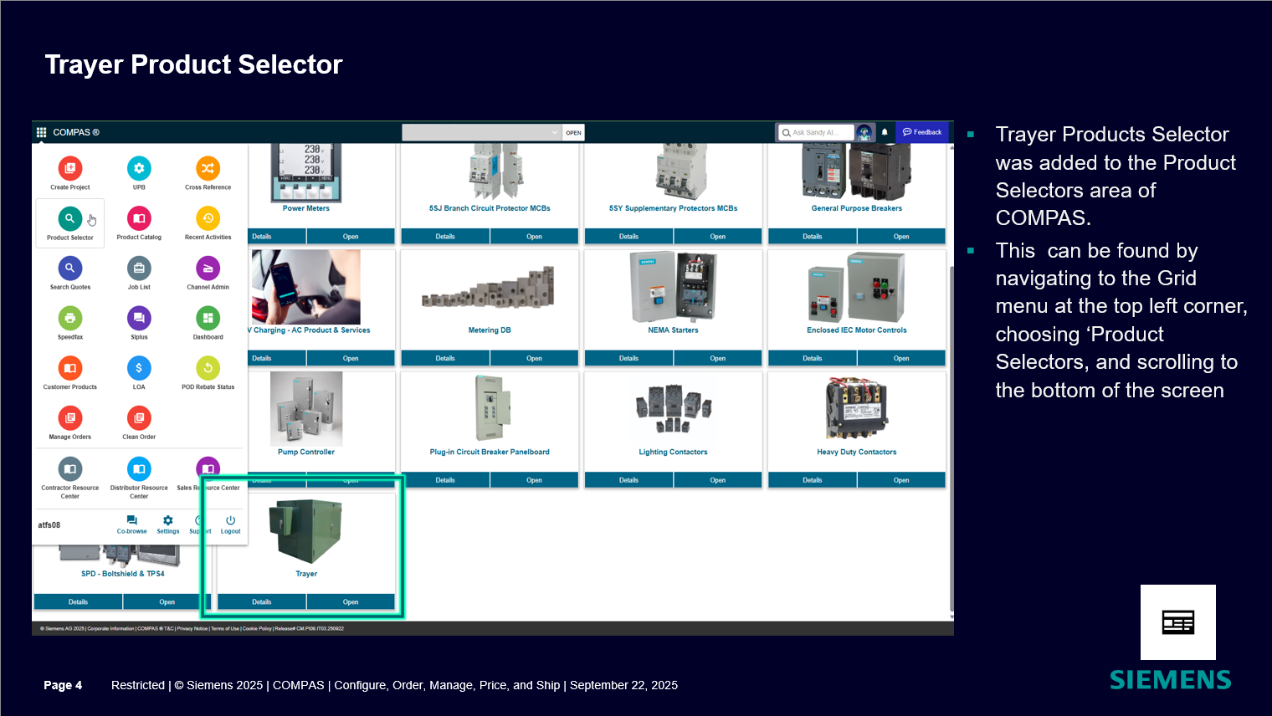The width and height of the screenshot is (1272, 716).
Task: Launch Cross Reference from the grid menu
Action: tap(208, 168)
